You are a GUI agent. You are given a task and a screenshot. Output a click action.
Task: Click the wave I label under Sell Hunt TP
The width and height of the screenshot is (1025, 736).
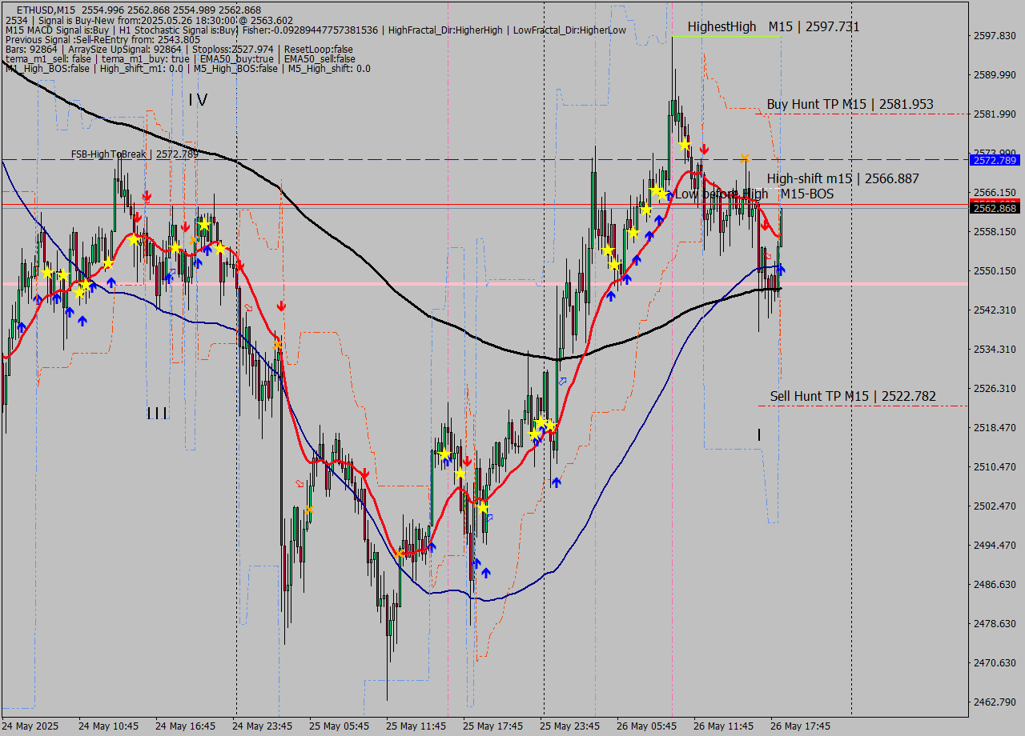758,434
